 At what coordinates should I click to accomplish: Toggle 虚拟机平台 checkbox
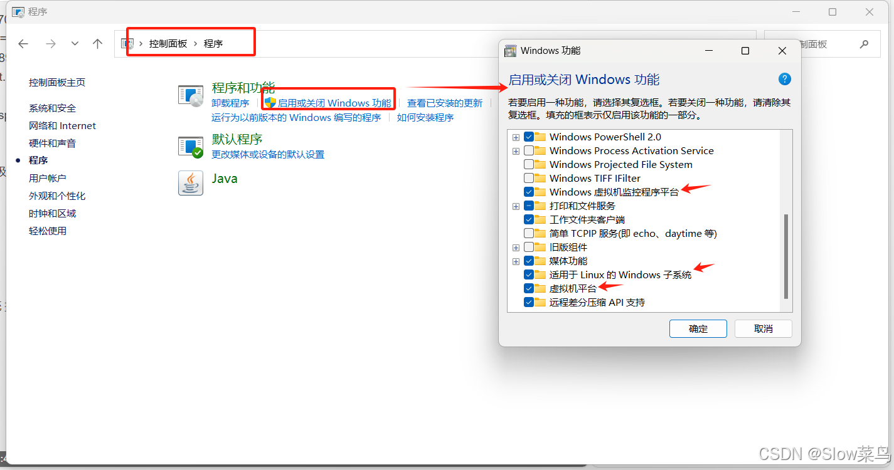pos(529,288)
